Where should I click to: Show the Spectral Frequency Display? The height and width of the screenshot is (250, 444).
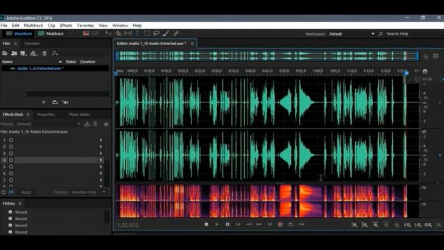(x=86, y=33)
